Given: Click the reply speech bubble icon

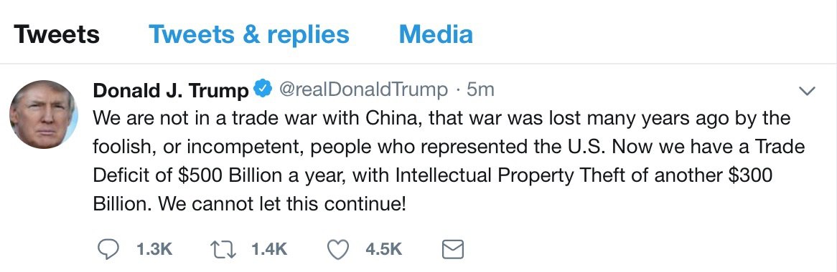Looking at the screenshot, I should click(x=109, y=248).
